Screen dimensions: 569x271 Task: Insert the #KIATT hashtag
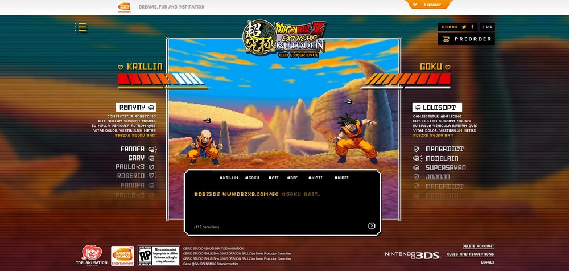pos(315,178)
